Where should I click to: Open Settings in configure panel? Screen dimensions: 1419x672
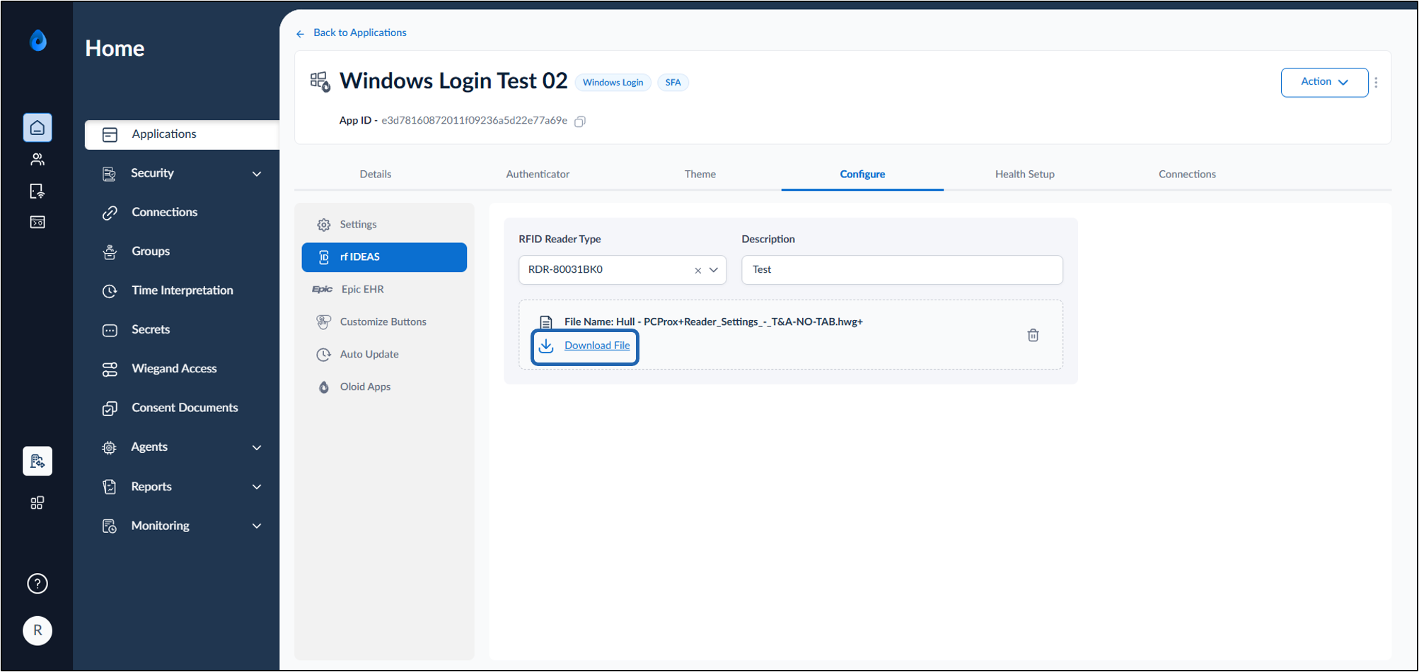[384, 225]
